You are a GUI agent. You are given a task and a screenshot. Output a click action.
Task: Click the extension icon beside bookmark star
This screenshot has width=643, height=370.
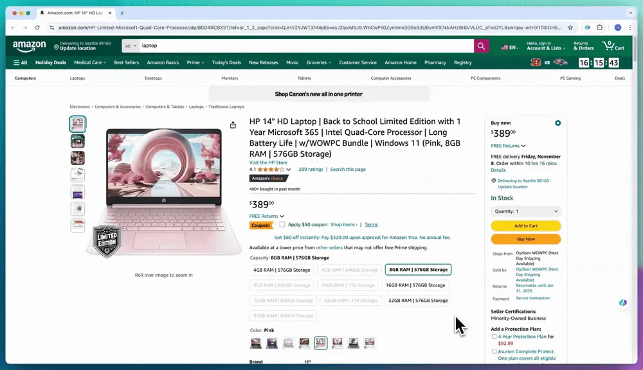587,28
